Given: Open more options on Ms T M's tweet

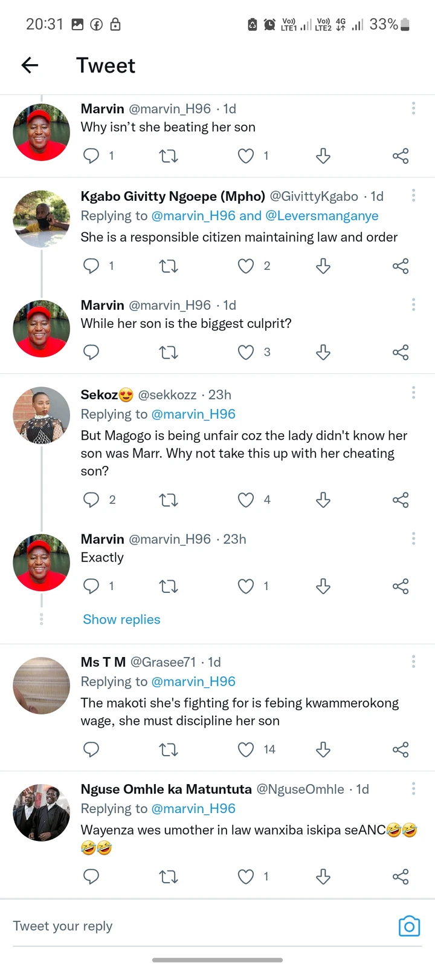Looking at the screenshot, I should [413, 661].
